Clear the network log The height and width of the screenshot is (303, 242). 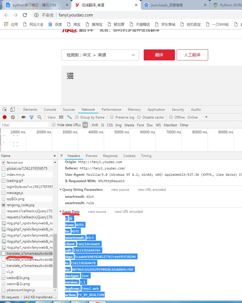[13, 117]
